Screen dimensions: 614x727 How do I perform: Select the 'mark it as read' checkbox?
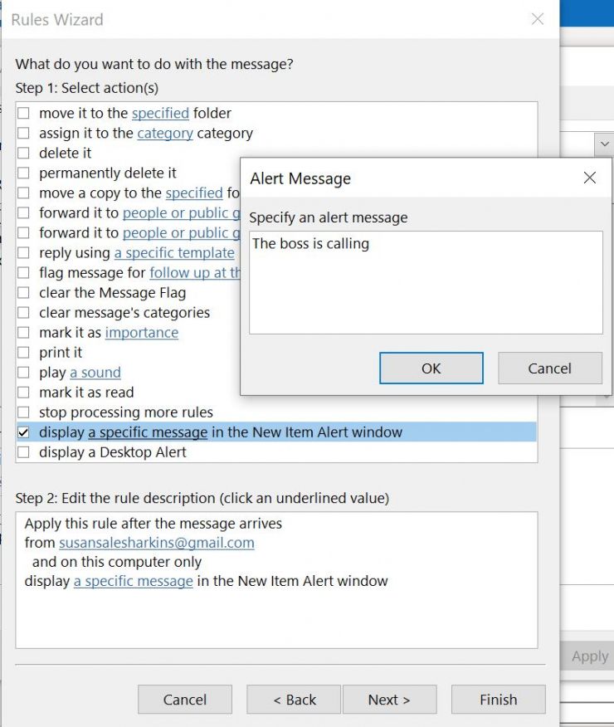[x=24, y=393]
